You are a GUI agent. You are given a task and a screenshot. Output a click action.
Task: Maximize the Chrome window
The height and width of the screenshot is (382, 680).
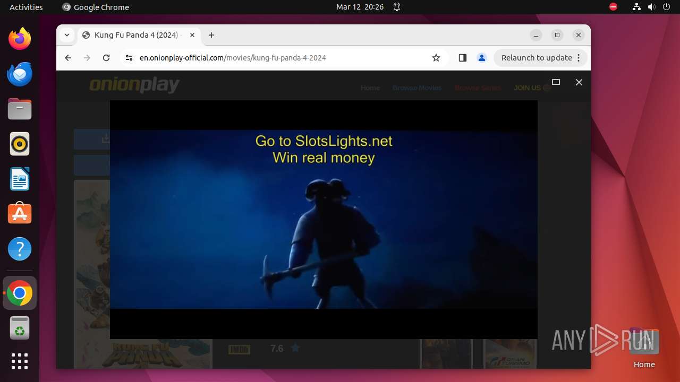(557, 35)
